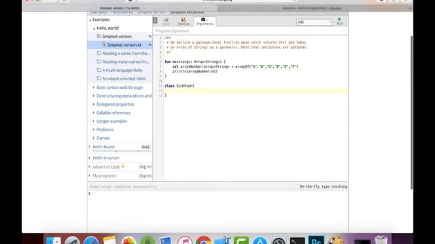Open Reading a name from the... example
Viewport: 435px width, 244px height.
pyautogui.click(x=126, y=53)
